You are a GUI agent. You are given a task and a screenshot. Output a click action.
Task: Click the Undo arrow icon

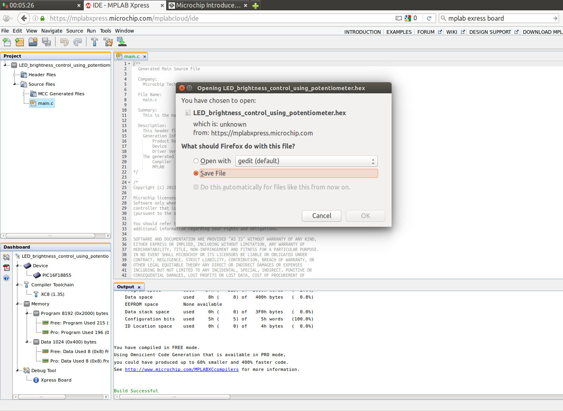point(64,42)
